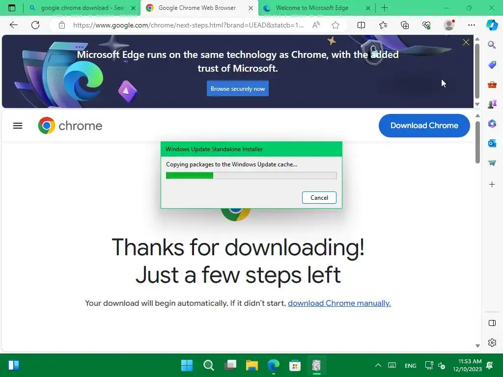The image size is (503, 377).
Task: Open the Windows Start menu
Action: coord(187,365)
